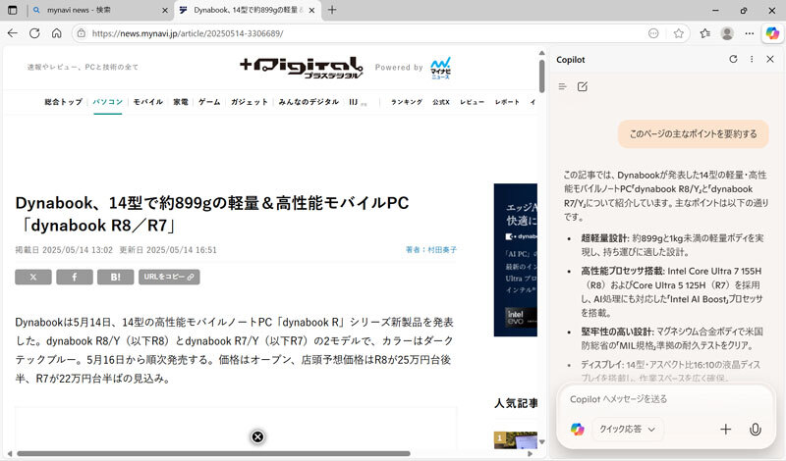This screenshot has height=461, width=786.
Task: Open the browser profile avatar
Action: (x=727, y=33)
